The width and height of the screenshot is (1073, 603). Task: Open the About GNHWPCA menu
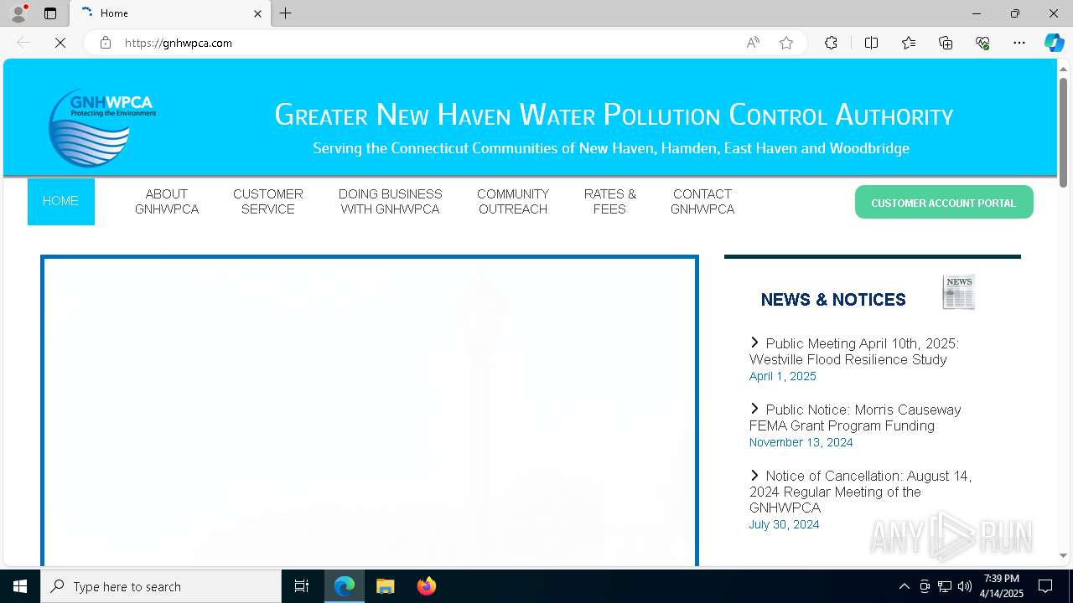tap(167, 202)
